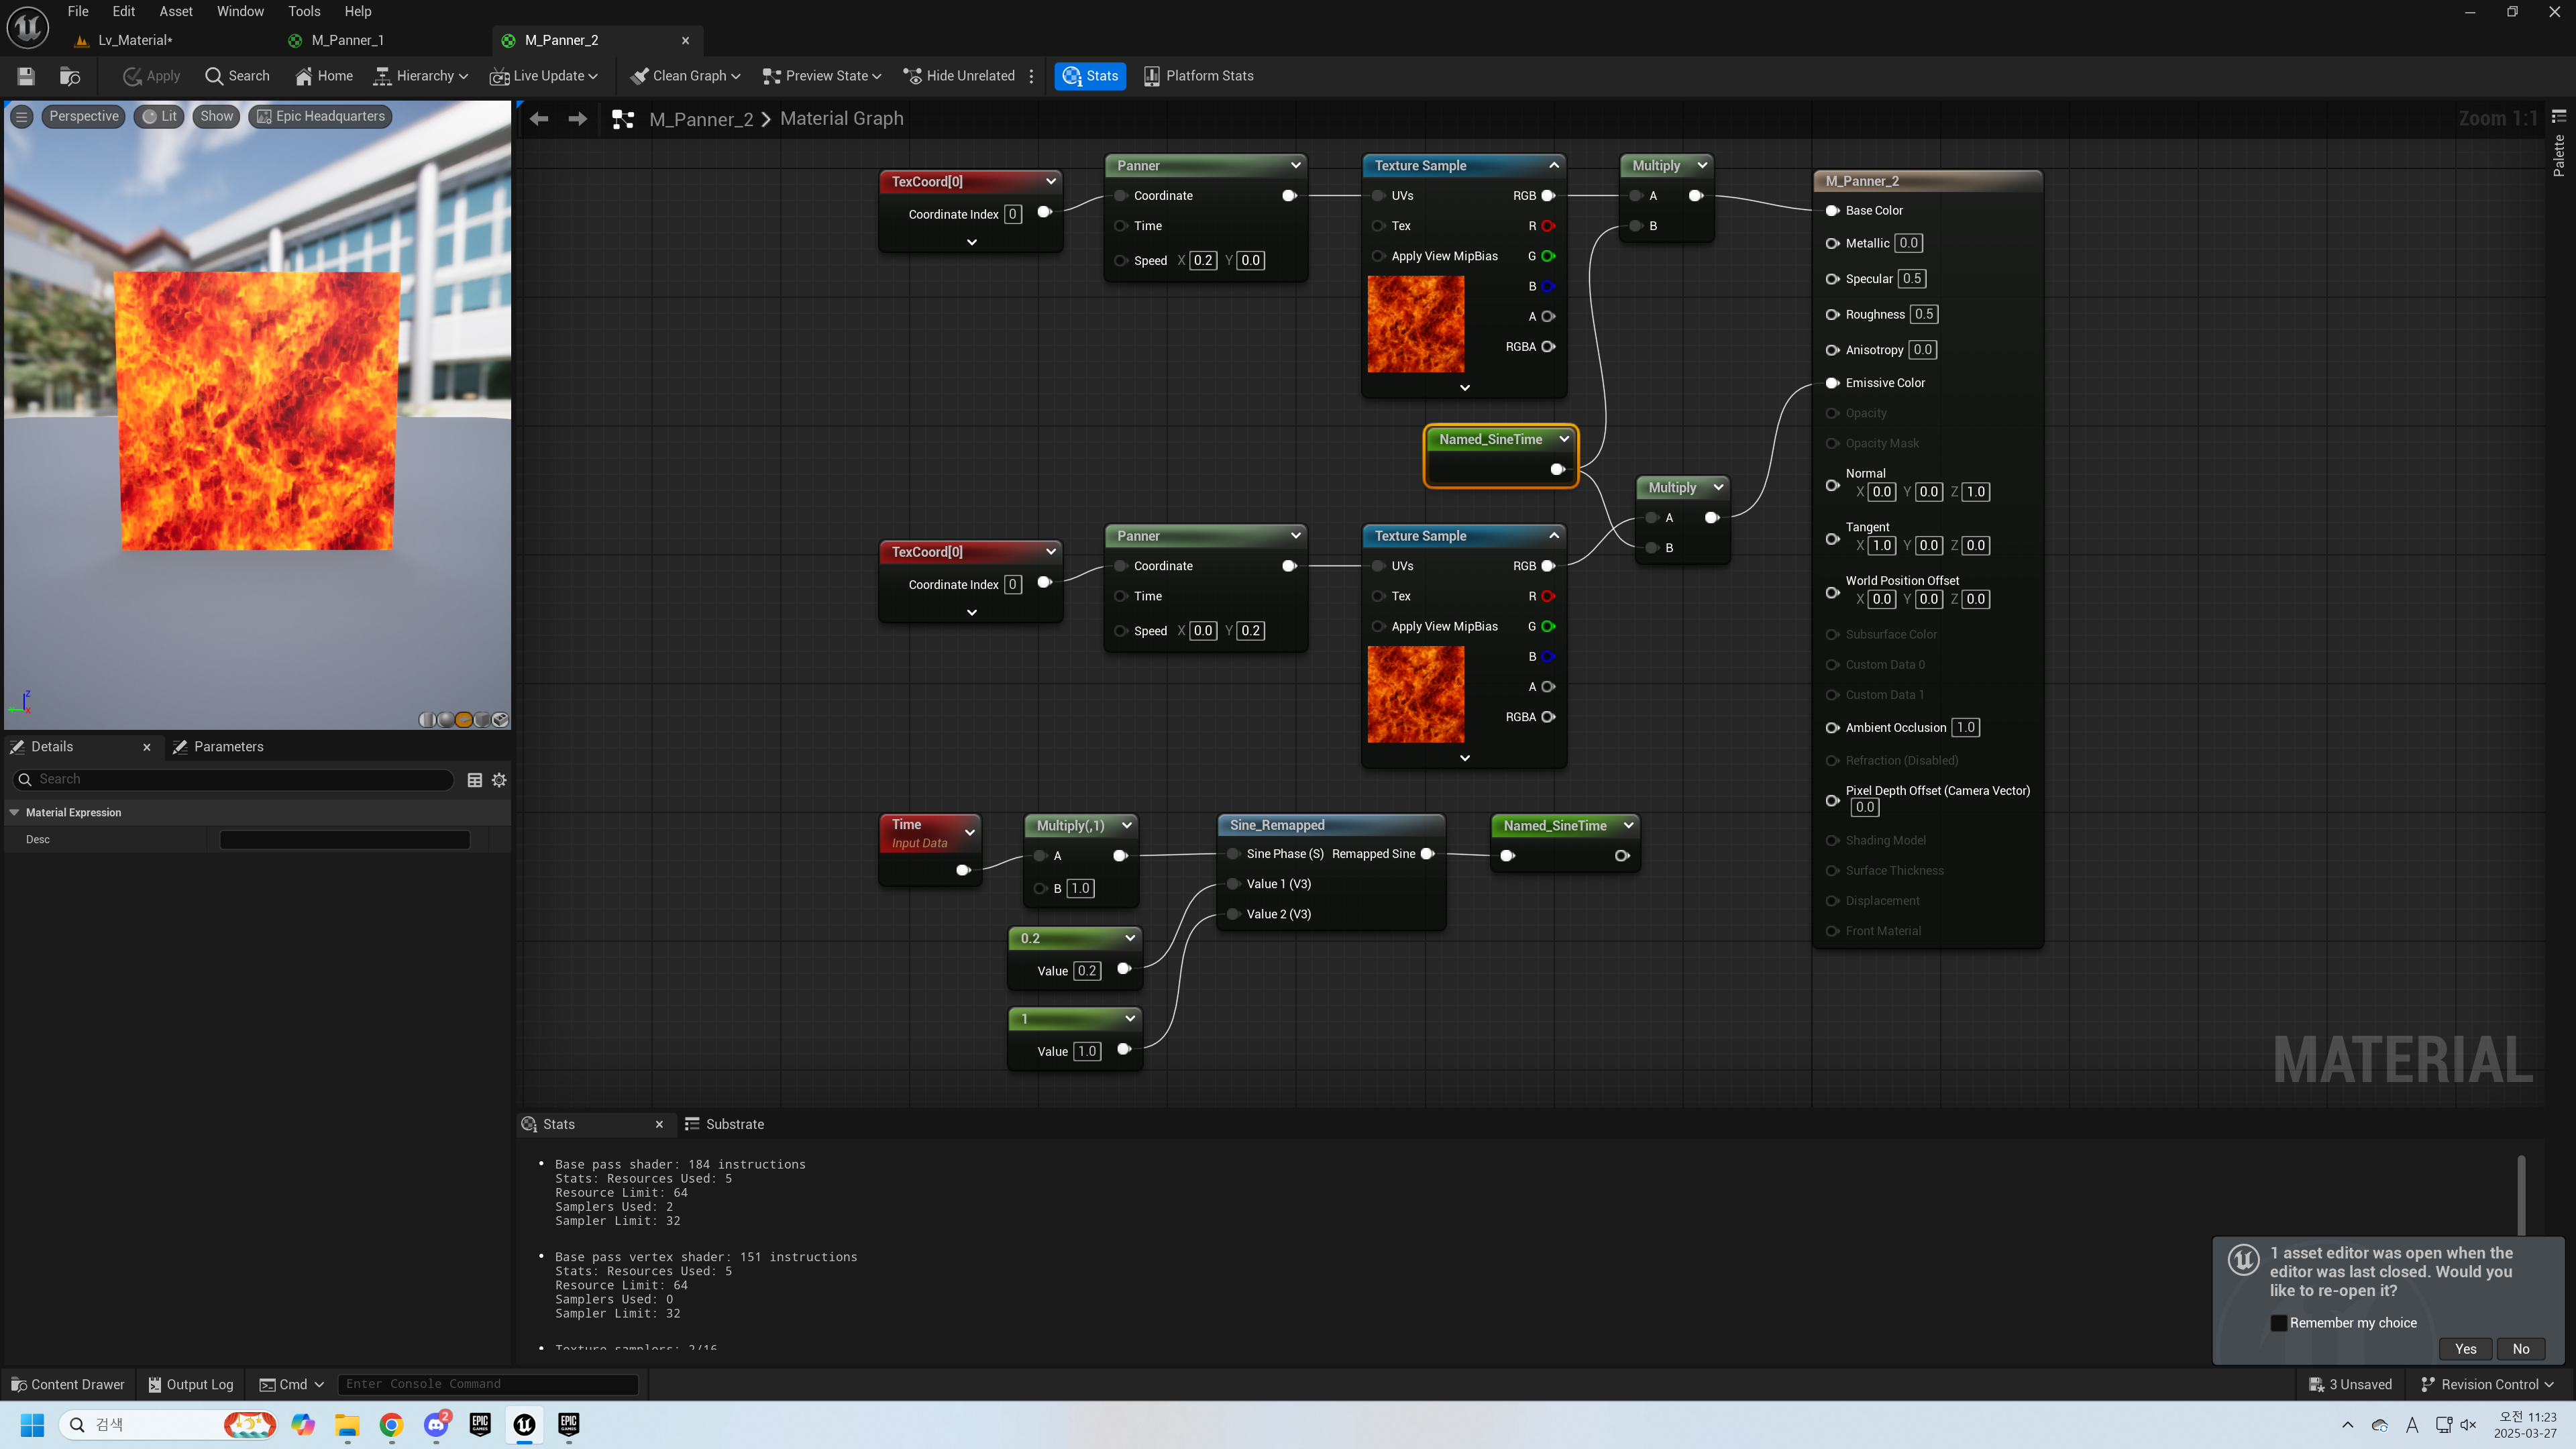The width and height of the screenshot is (2576, 1449).
Task: Open Chrome from the taskbar
Action: 391,1424
